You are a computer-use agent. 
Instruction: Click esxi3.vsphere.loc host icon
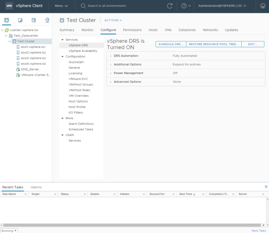tap(18, 58)
